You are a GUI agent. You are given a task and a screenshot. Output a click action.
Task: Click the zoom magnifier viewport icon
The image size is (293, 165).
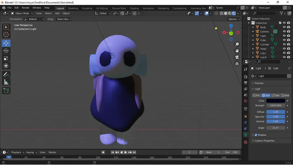[237, 44]
